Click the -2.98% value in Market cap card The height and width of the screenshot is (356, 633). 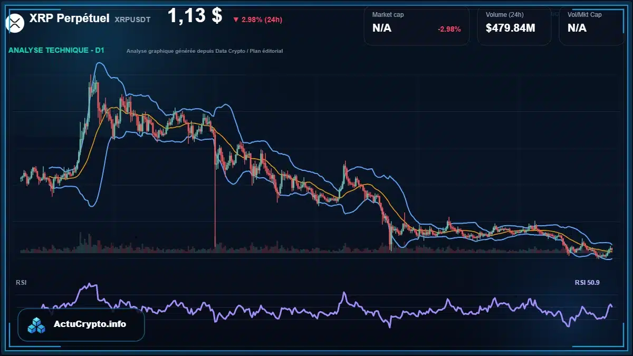click(449, 29)
